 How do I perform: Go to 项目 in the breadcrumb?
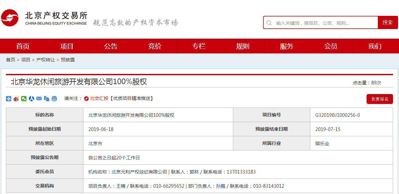pos(26,60)
